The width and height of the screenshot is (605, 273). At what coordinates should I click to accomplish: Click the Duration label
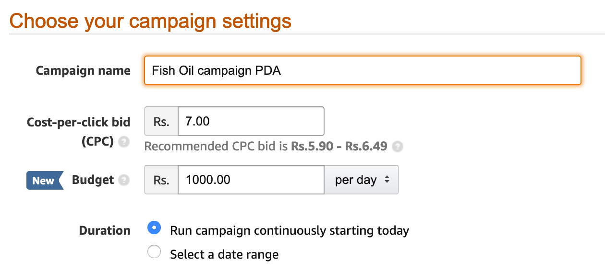click(105, 230)
